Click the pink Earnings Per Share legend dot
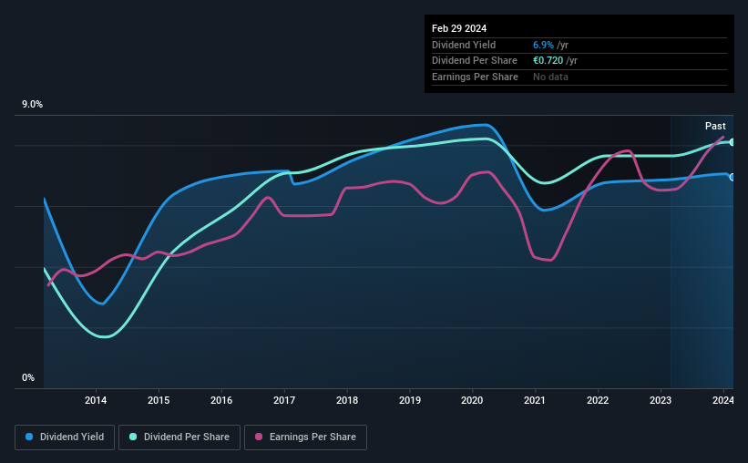 (x=259, y=437)
